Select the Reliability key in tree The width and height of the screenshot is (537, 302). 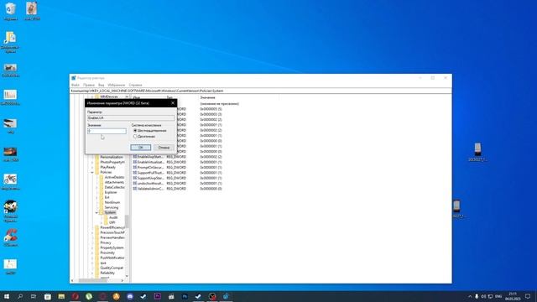point(107,273)
